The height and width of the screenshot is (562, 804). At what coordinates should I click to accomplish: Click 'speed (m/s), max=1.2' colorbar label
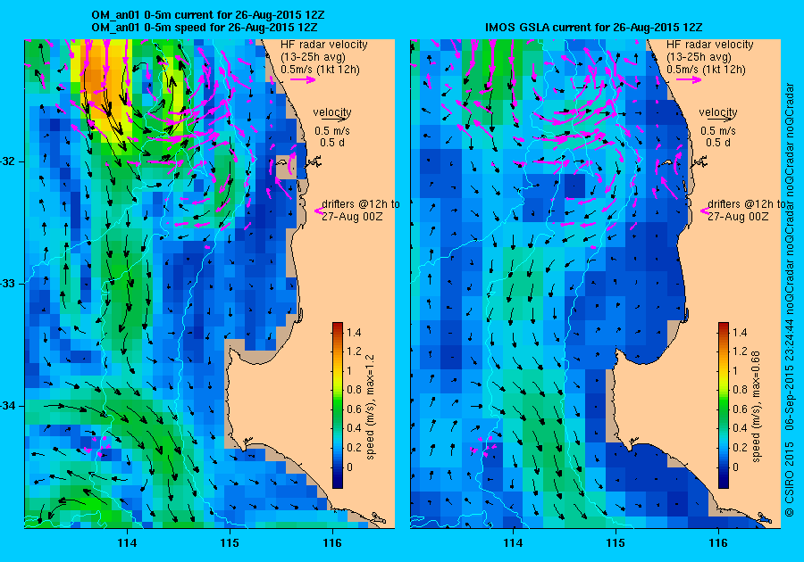[370, 407]
